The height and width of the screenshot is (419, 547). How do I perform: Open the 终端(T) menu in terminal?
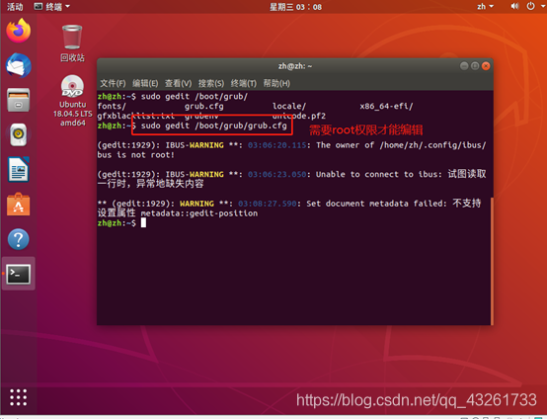(x=244, y=83)
